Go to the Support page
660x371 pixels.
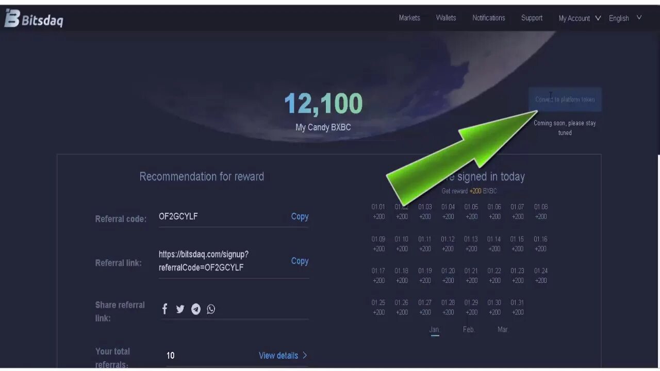(532, 18)
